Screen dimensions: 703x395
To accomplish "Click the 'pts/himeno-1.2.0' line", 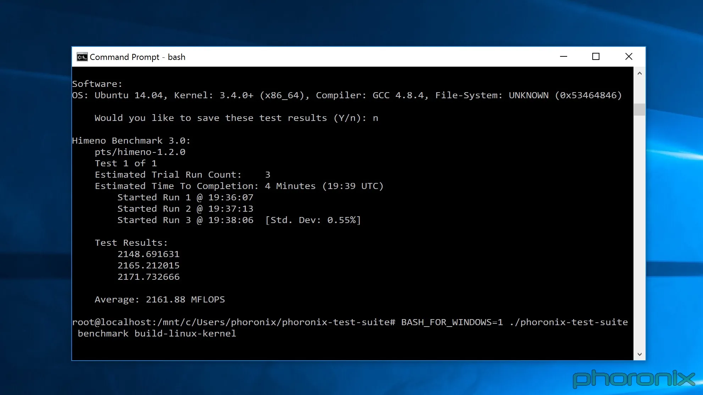I will coord(140,152).
